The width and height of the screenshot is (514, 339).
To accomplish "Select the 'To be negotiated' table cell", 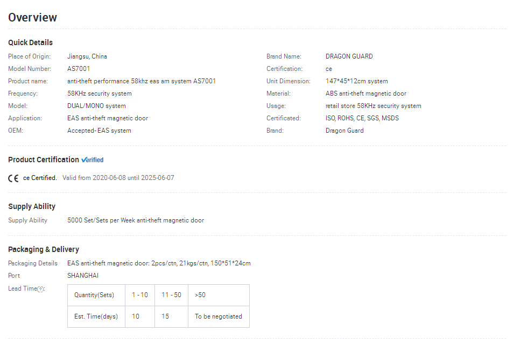I will [219, 317].
